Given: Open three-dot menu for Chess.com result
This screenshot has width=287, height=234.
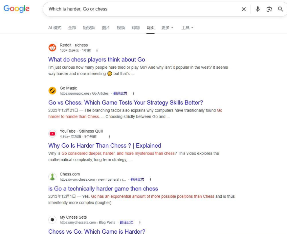Looking at the screenshot, I should click(x=150, y=179).
